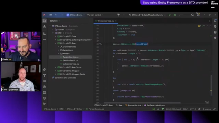The height and width of the screenshot is (123, 219).
Task: Start debugging with the bug icon
Action: click(175, 15)
